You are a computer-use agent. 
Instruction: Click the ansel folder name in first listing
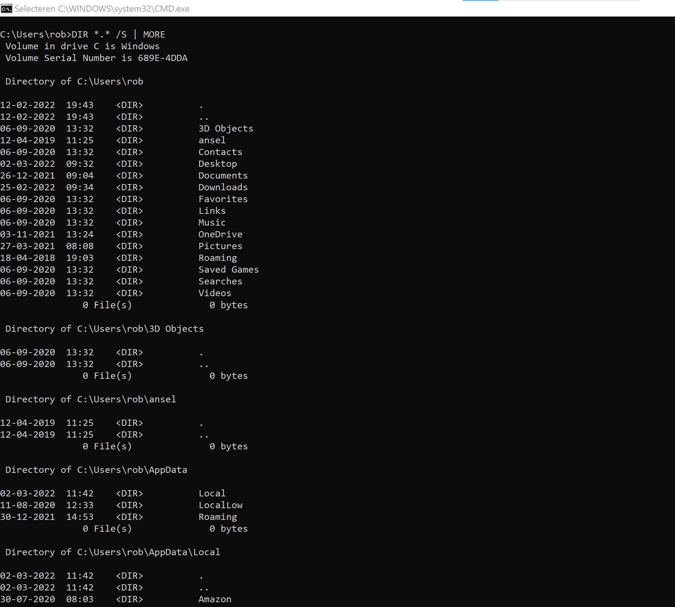point(212,140)
